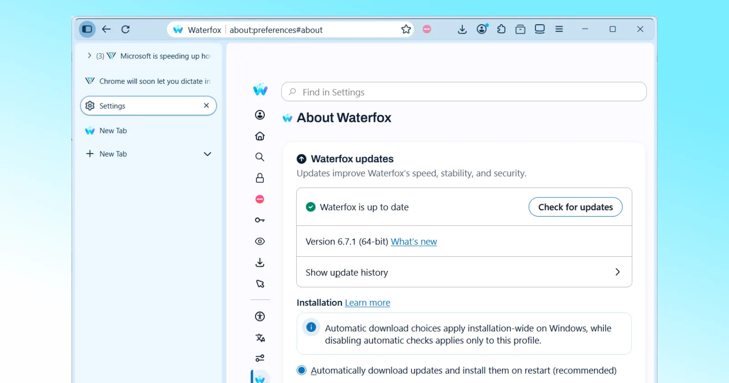Viewport: 729px width, 383px height.
Task: Open the Language translation settings category
Action: pyautogui.click(x=260, y=337)
